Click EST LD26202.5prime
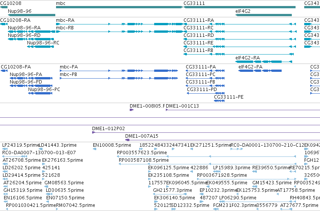The image size is (320, 211). pyautogui.click(x=5, y=172)
